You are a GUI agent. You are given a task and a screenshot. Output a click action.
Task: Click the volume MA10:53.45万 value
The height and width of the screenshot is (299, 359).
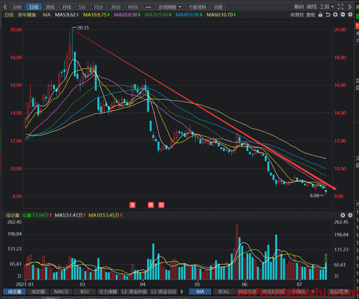106,215
